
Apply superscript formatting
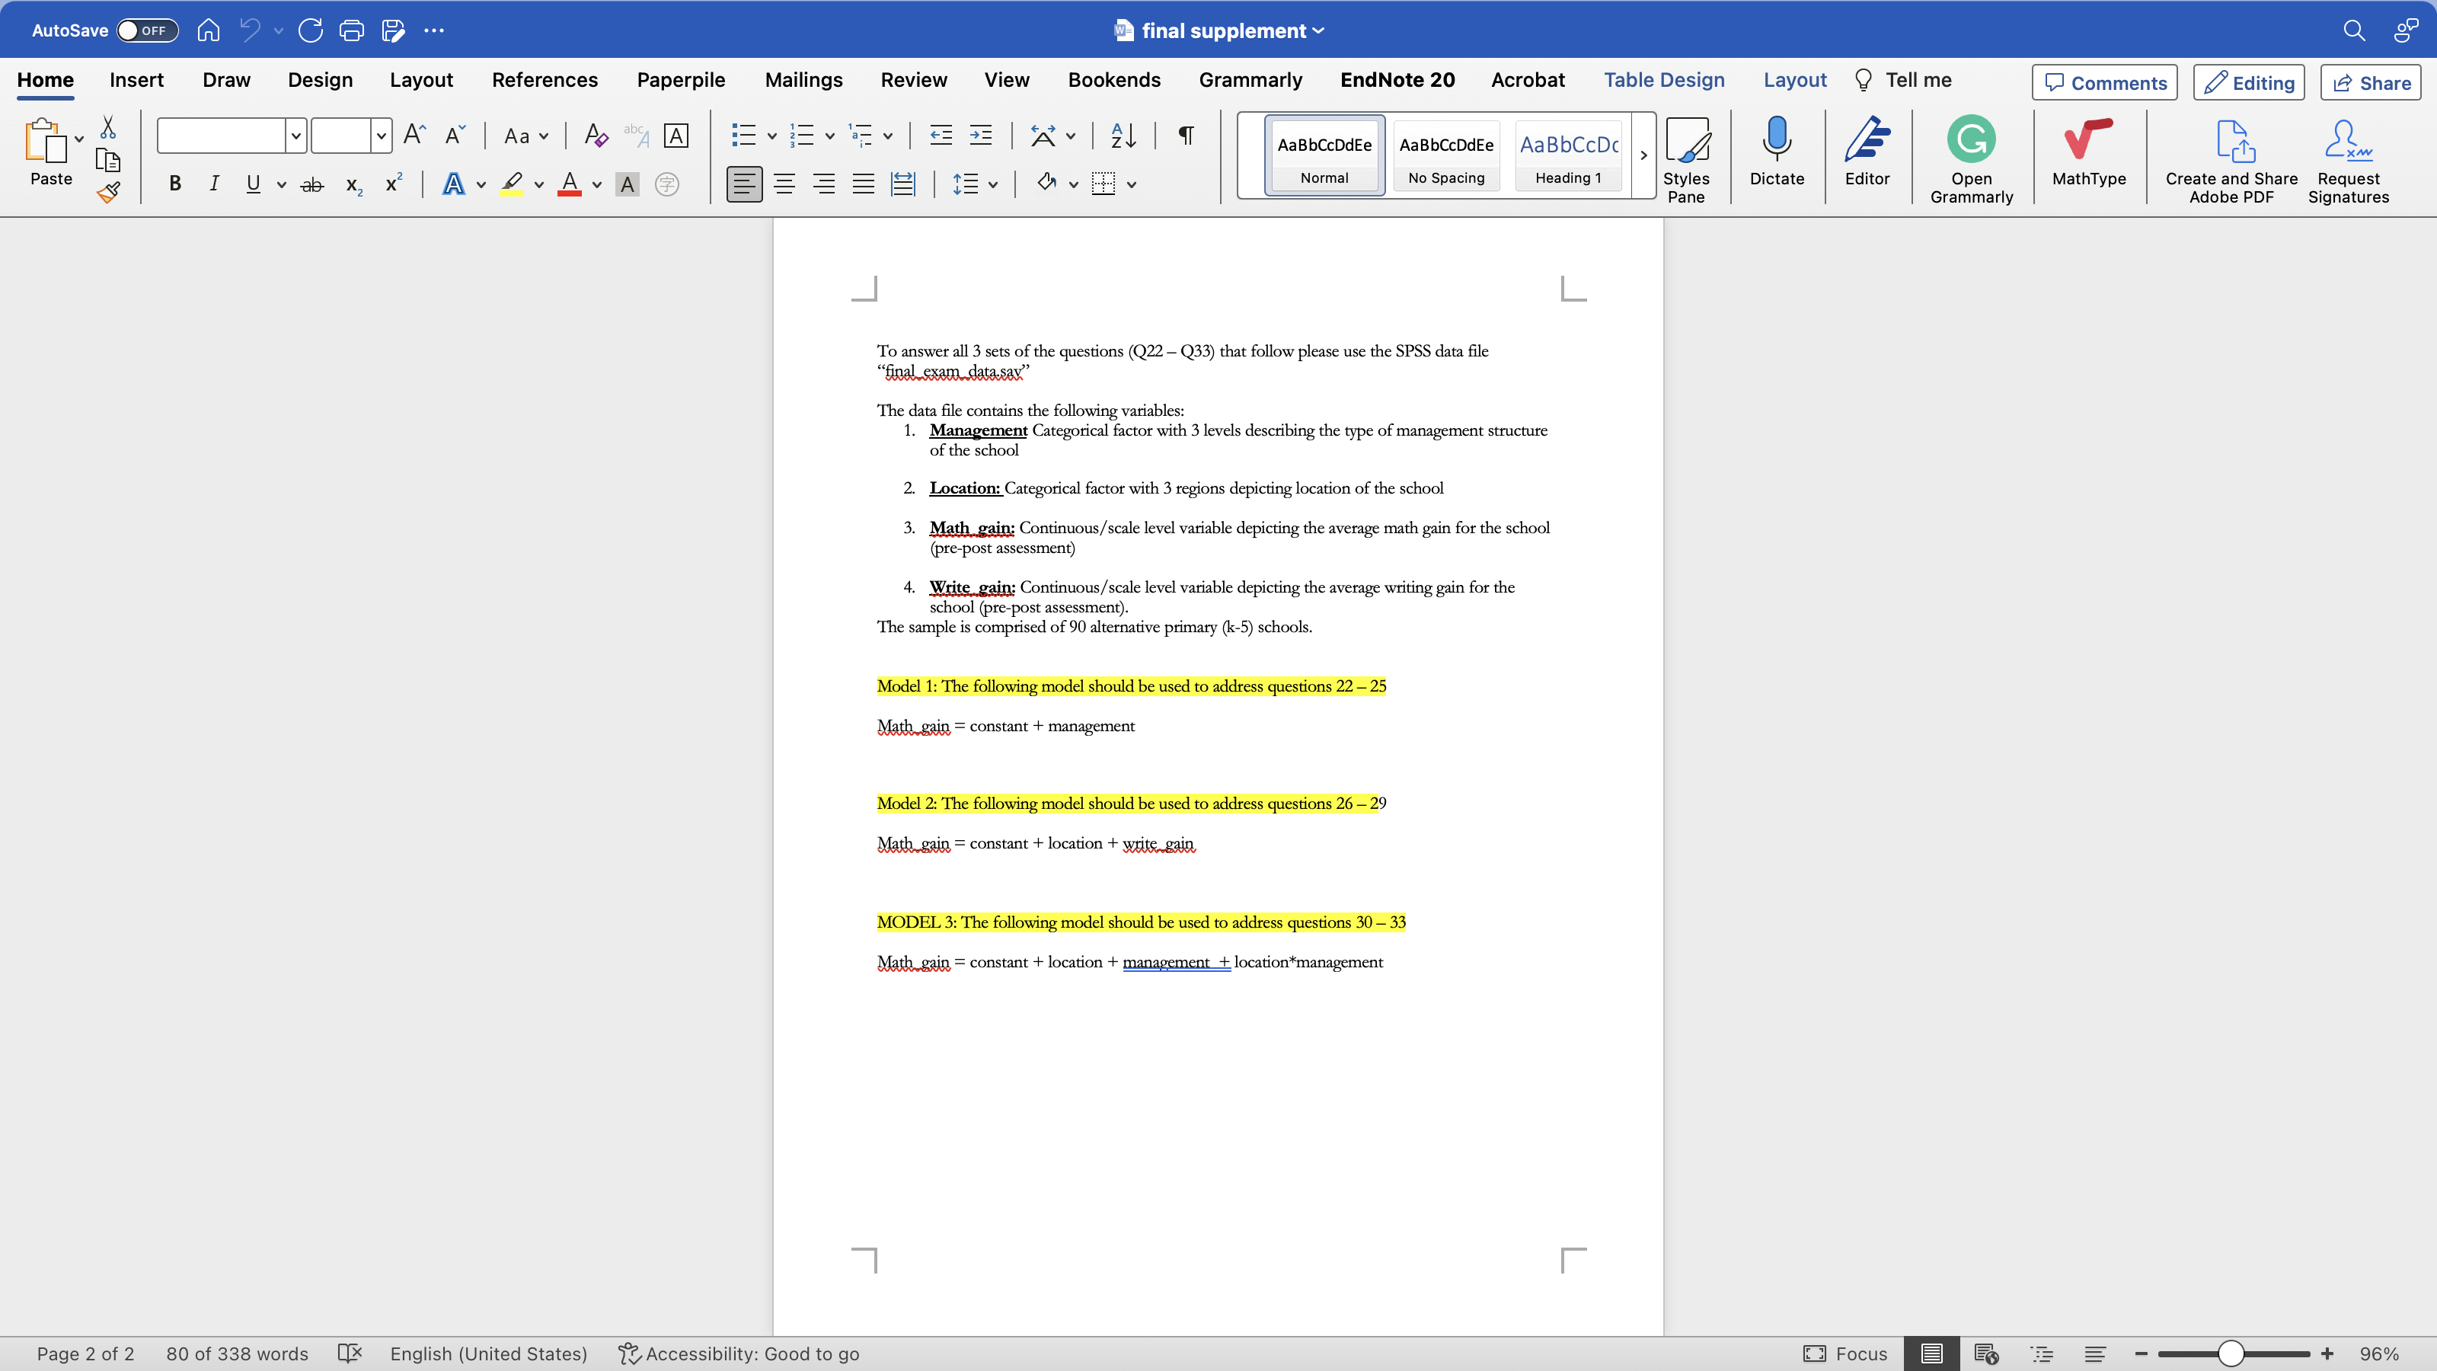pos(394,184)
